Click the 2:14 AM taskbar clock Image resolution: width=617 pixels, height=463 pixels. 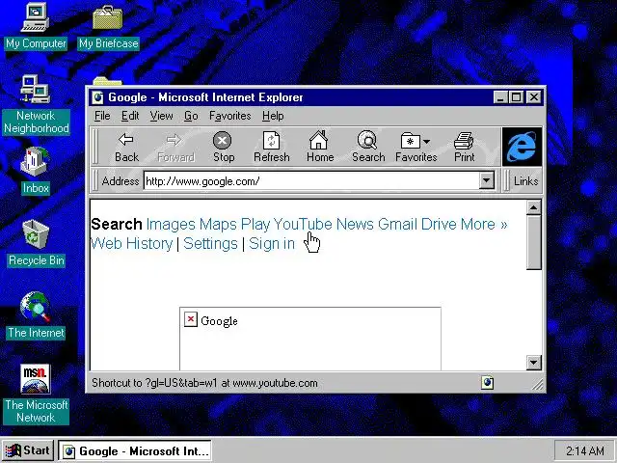click(585, 450)
